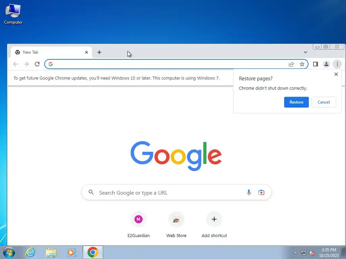The height and width of the screenshot is (259, 346).
Task: Click the Google logo
Action: click(x=176, y=156)
